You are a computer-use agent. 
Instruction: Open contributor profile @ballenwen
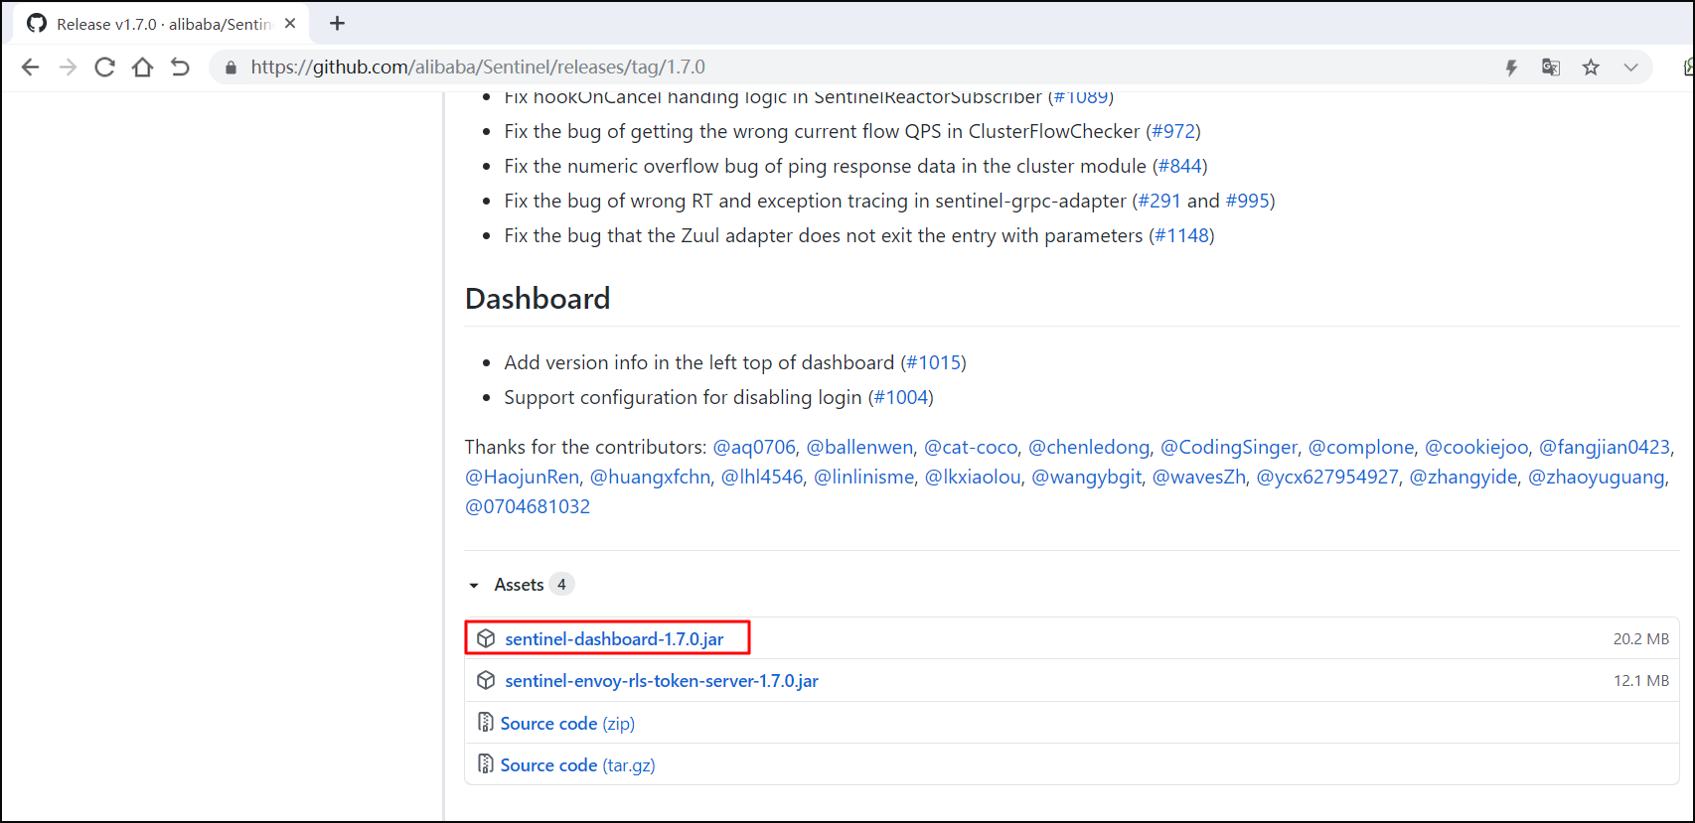point(859,448)
